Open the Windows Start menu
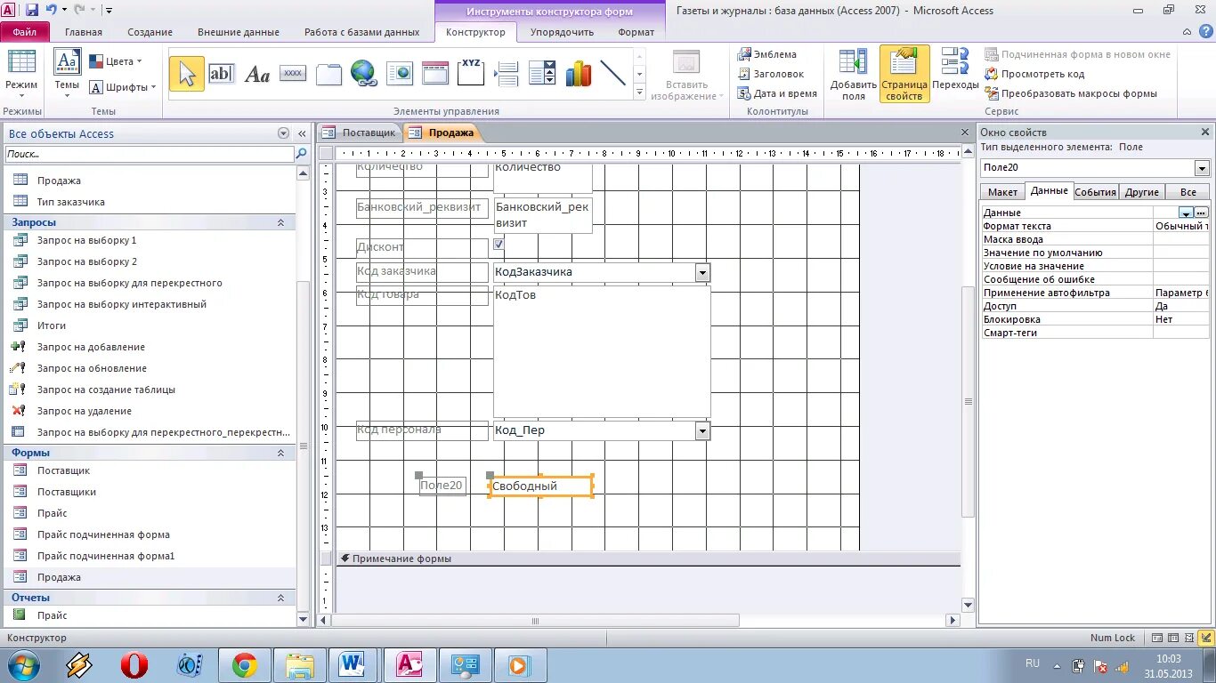Viewport: 1216px width, 683px height. [23, 665]
